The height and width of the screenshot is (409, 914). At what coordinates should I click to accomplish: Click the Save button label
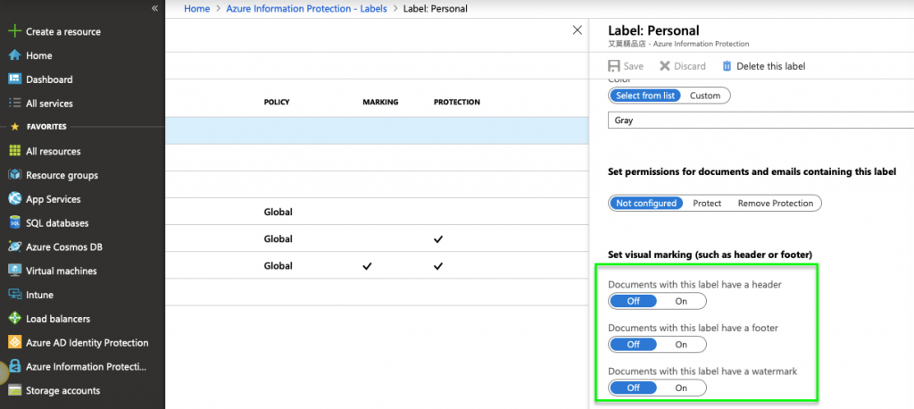click(x=633, y=66)
